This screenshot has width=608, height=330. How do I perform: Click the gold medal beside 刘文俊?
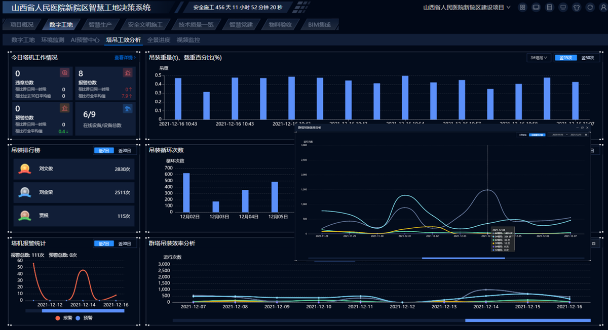click(x=24, y=169)
